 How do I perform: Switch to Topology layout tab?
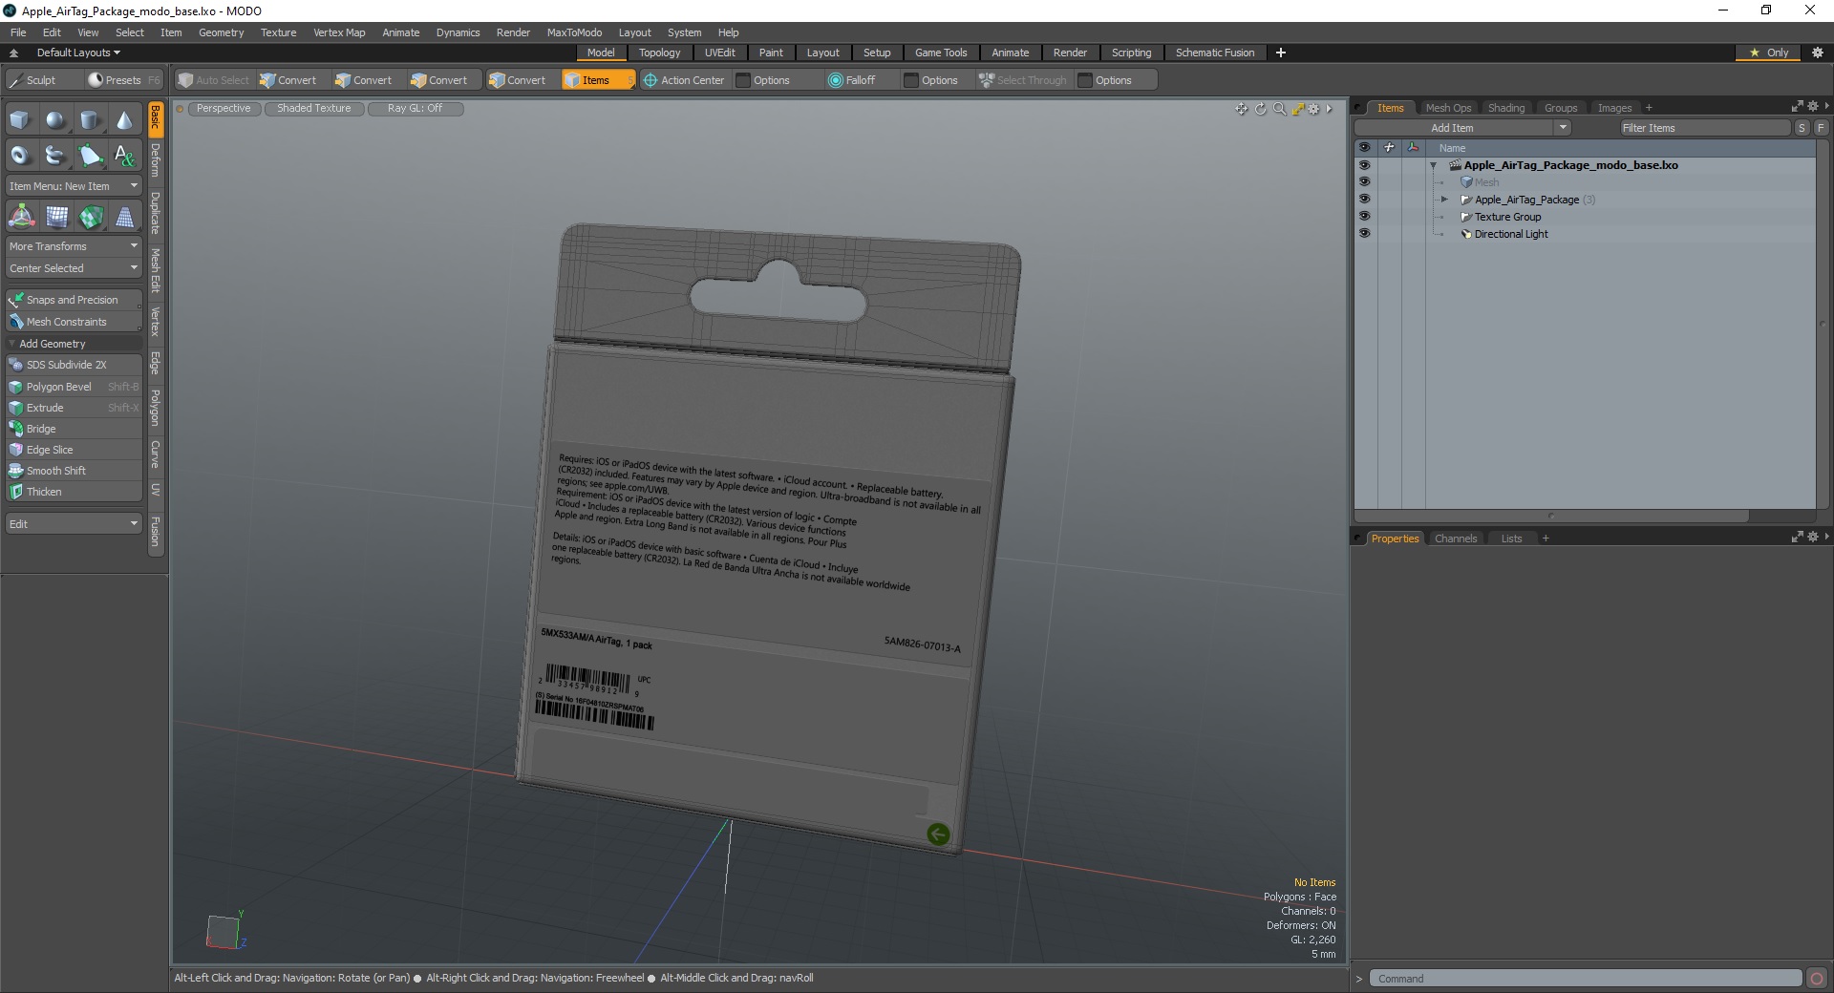(659, 53)
